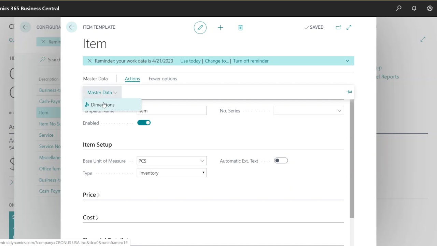Click the plus icon to create new template
437x246 pixels.
click(x=220, y=27)
